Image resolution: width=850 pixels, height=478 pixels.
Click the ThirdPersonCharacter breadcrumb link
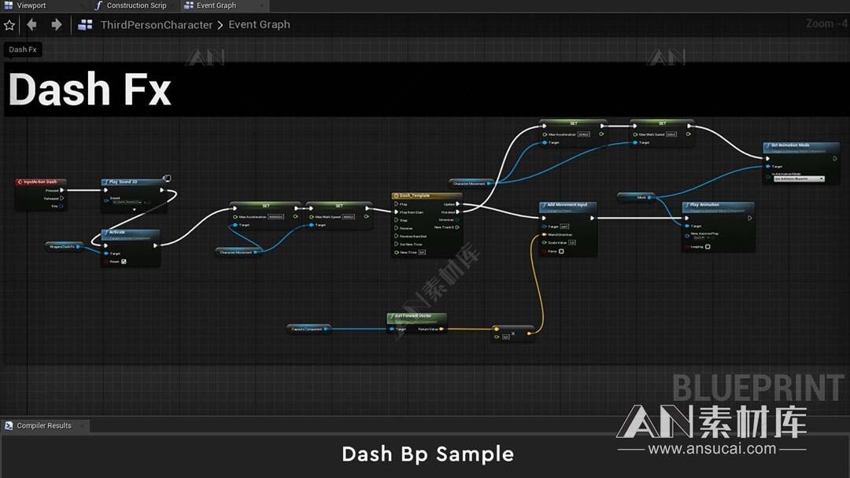[x=156, y=25]
